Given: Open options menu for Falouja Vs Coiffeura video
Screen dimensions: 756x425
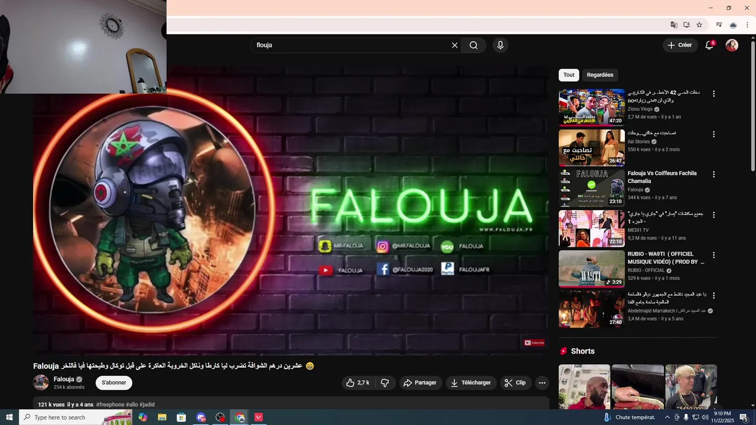Looking at the screenshot, I should coord(713,174).
